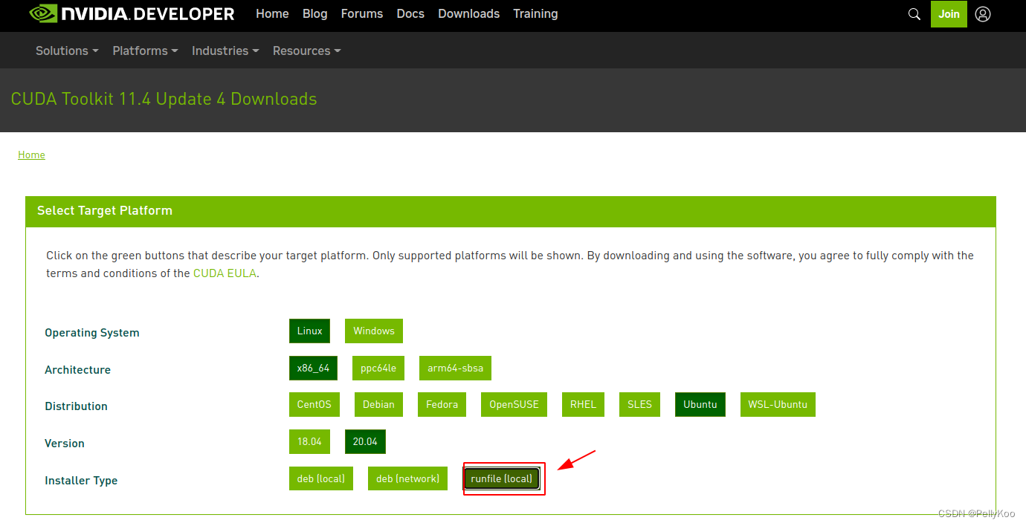Choose deb (local) installer type
Viewport: 1026px width, 526px height.
coord(320,478)
